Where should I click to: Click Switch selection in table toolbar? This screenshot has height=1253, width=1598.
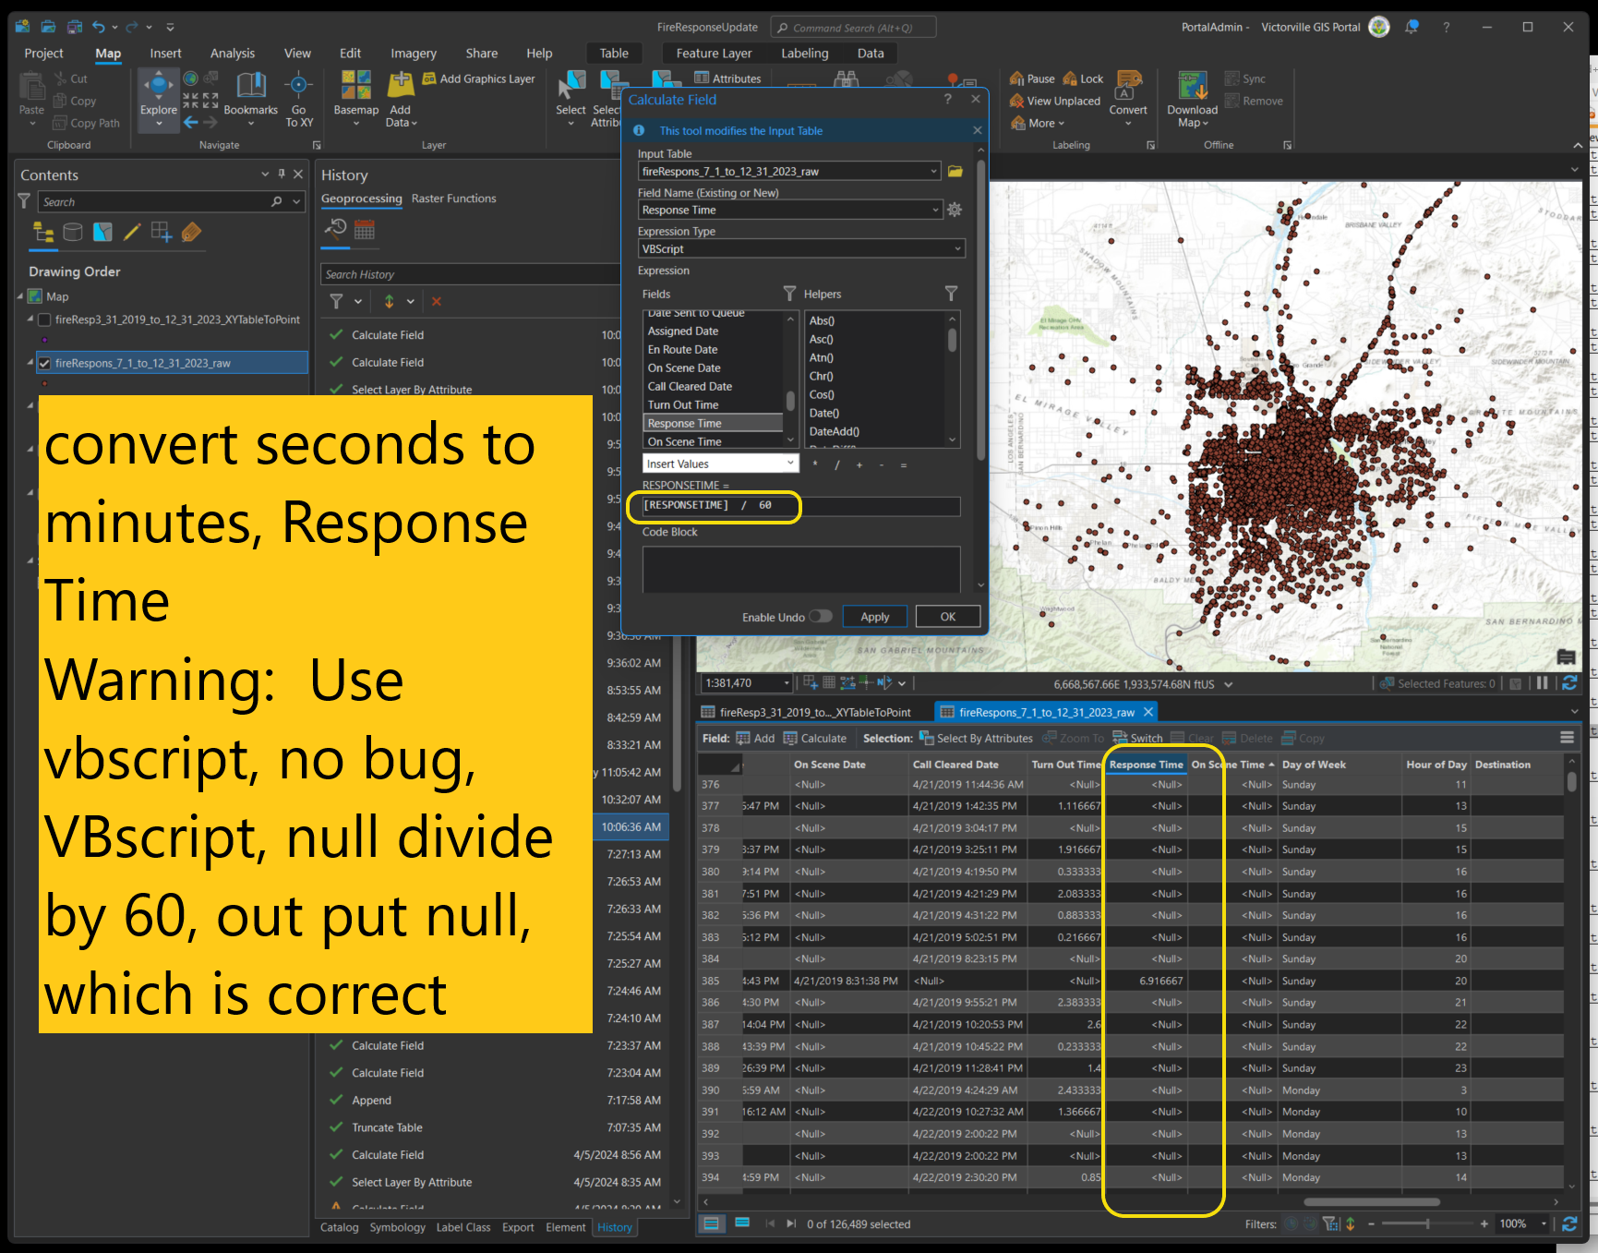pyautogui.click(x=1137, y=738)
